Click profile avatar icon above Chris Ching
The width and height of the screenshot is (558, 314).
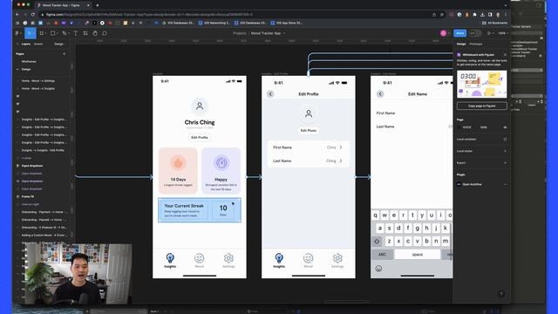click(200, 106)
